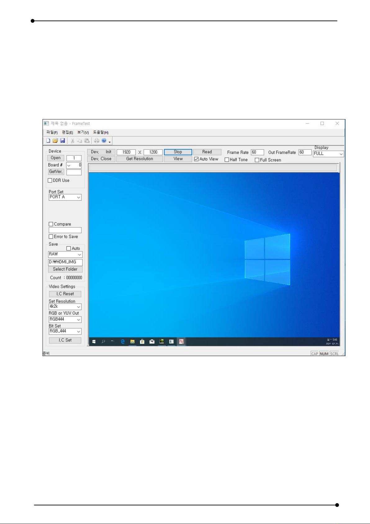Click the View button
The width and height of the screenshot is (370, 524).
point(178,159)
